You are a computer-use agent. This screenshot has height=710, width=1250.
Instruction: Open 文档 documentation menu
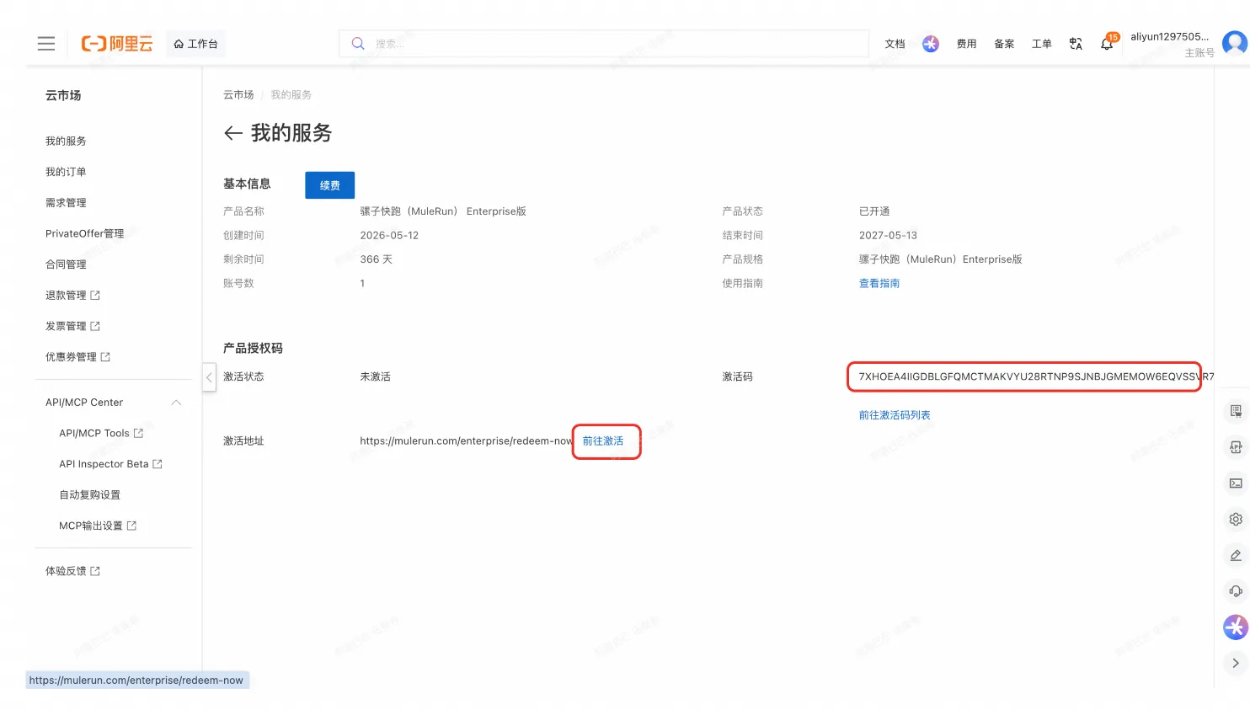point(895,44)
